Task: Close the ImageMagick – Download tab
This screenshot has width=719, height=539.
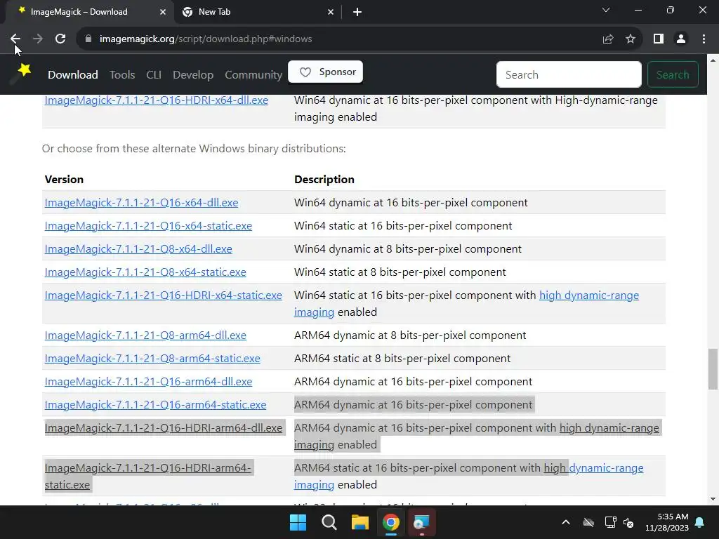Action: point(163,12)
